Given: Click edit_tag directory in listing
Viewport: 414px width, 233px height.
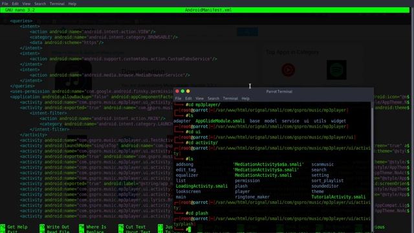Looking at the screenshot, I should (186, 170).
